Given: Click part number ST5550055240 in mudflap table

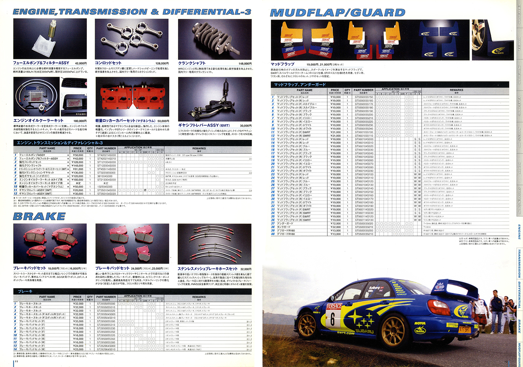Looking at the screenshot, I should click(x=364, y=128).
